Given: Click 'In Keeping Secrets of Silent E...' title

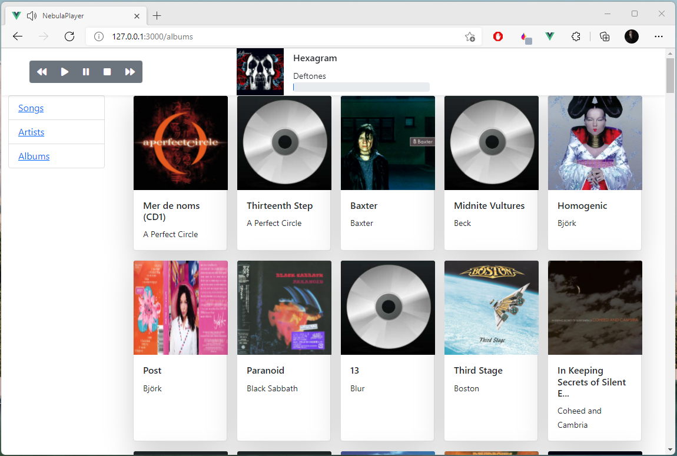Looking at the screenshot, I should tap(592, 382).
